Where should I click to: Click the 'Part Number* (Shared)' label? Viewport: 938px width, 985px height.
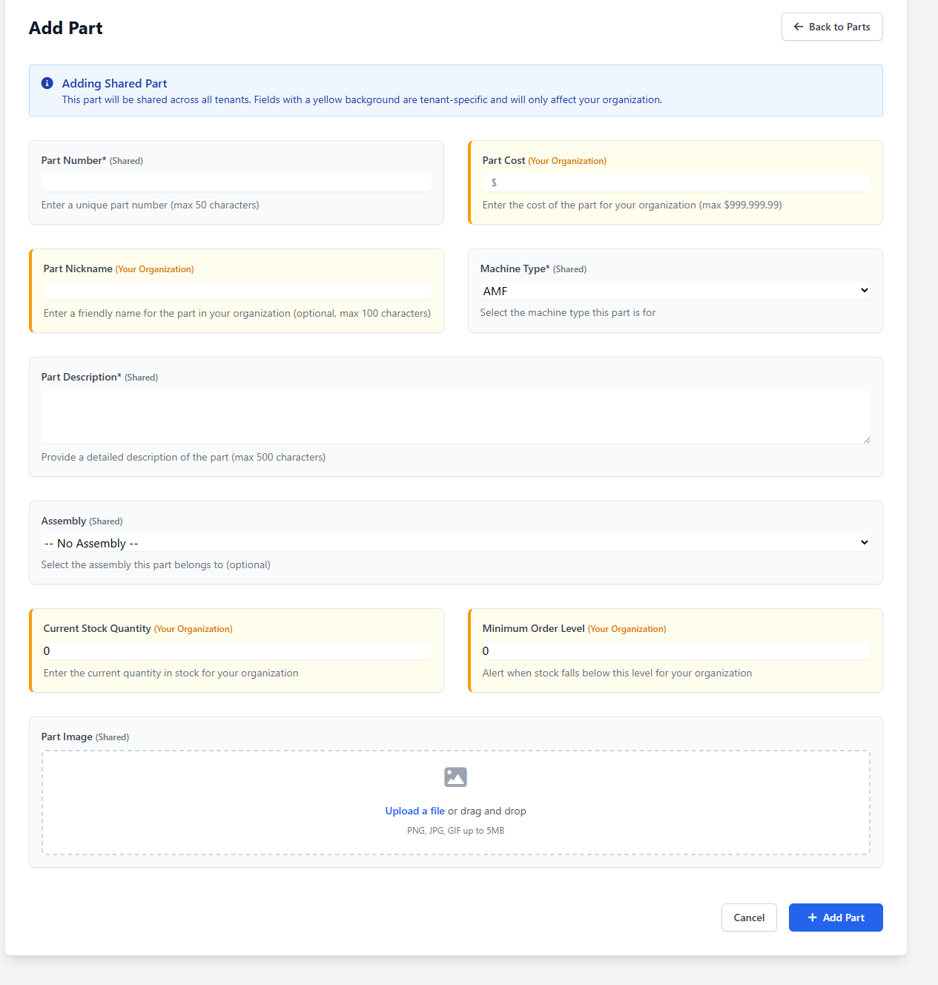click(92, 160)
